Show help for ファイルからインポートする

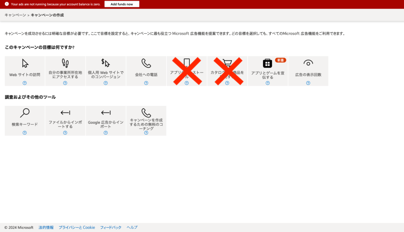65,133
